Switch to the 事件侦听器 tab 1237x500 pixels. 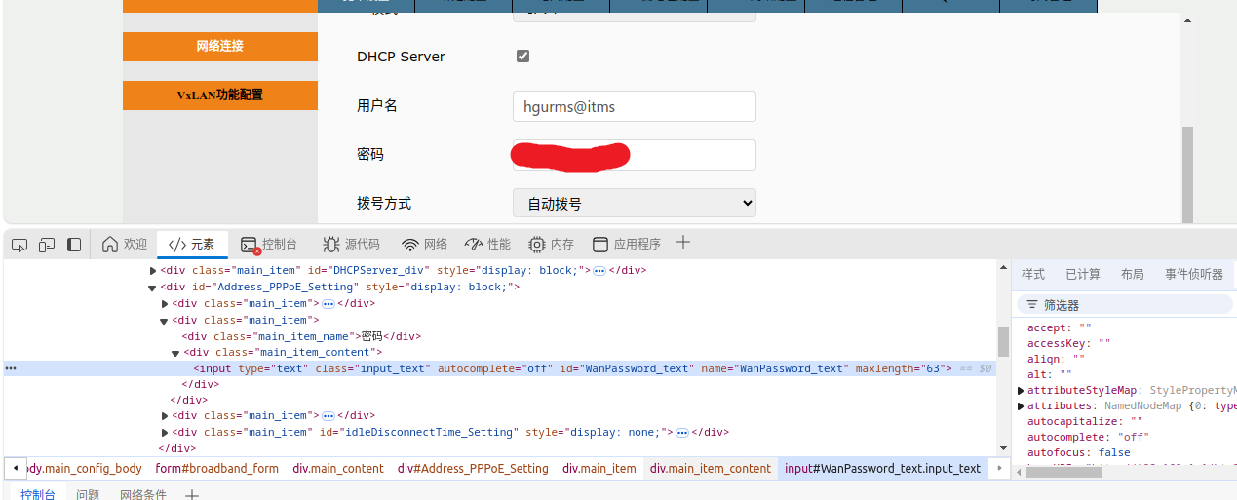[1193, 275]
